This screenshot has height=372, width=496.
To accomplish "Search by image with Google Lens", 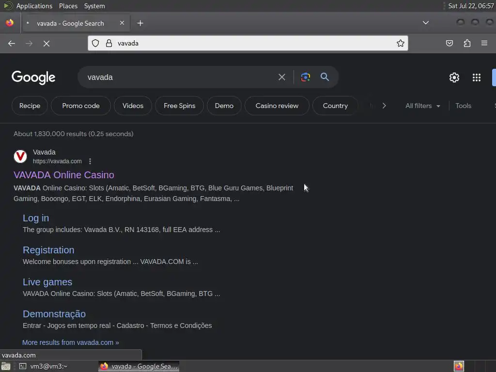I will 305,77.
